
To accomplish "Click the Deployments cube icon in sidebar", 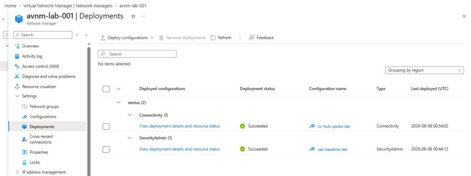I will pyautogui.click(x=25, y=127).
